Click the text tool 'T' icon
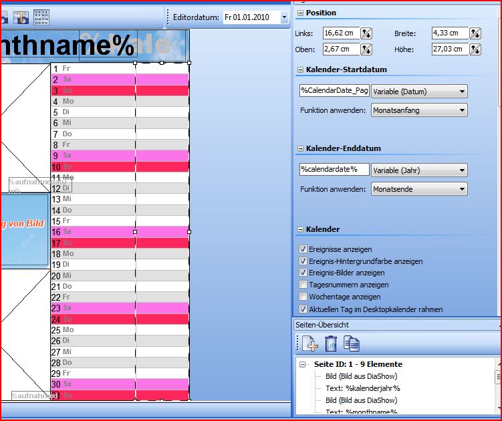This screenshot has width=502, height=421. [x=21, y=17]
